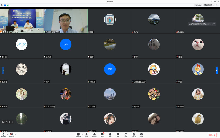Unmute microphone with 解除静音 button
The width and height of the screenshot is (220, 138).
click(x=3, y=134)
